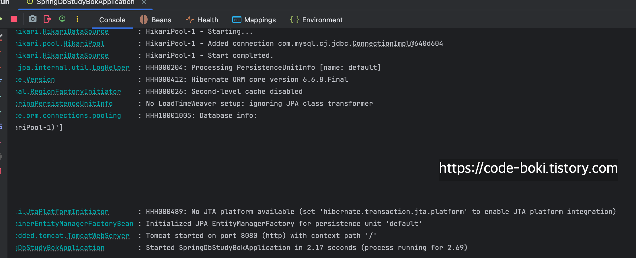Click the green profiler gauge icon
The height and width of the screenshot is (258, 636).
(x=62, y=19)
